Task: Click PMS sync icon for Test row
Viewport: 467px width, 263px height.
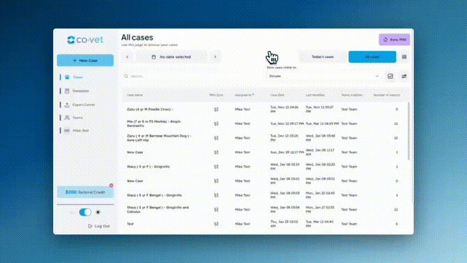Action: [216, 224]
